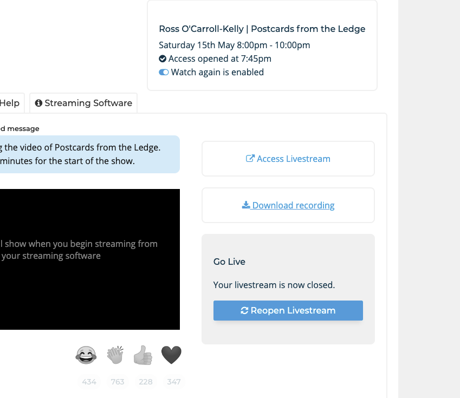The width and height of the screenshot is (460, 398).
Task: Click the clapping hands reaction emoji
Action: (115, 355)
